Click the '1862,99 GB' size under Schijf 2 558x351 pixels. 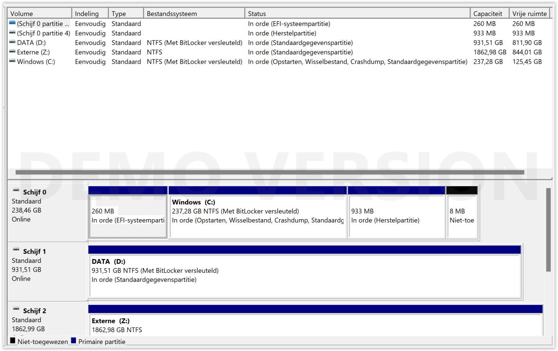[x=28, y=329]
